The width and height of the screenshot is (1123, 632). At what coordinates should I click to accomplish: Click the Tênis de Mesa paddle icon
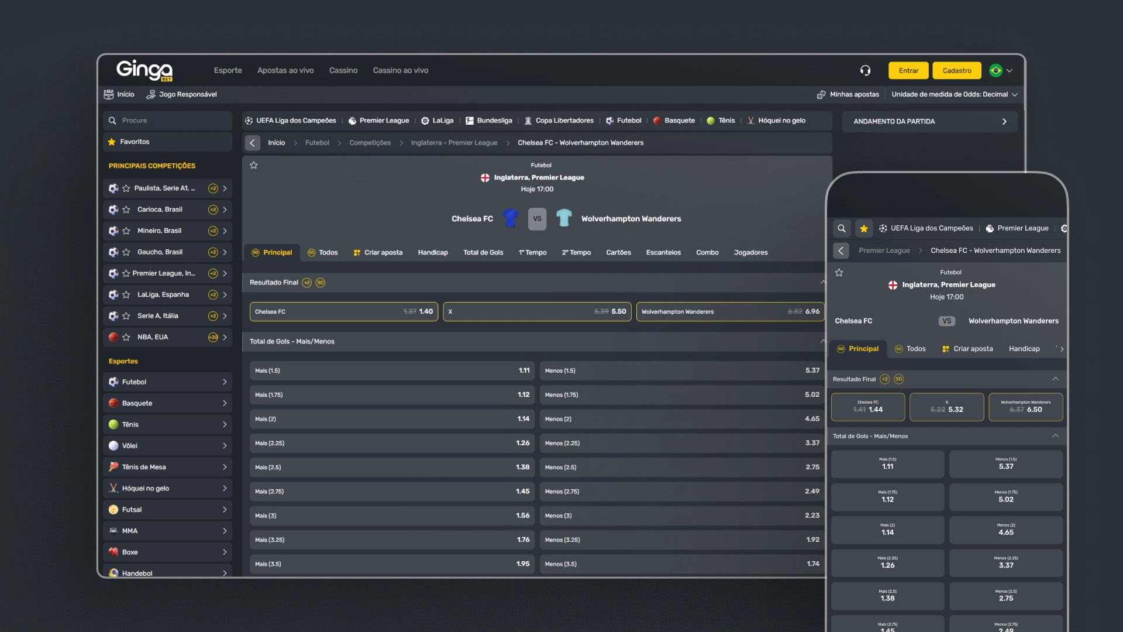click(x=113, y=467)
